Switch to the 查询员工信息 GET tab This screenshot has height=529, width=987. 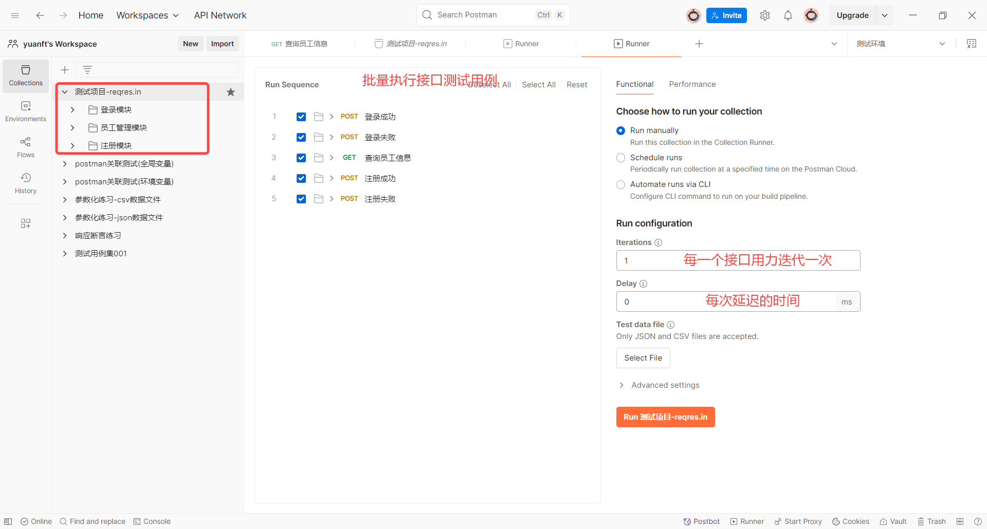(299, 44)
